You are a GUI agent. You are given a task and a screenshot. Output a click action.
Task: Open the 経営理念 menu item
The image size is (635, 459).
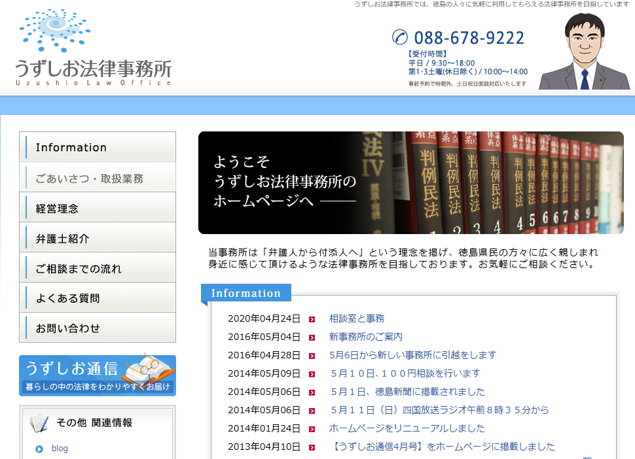pyautogui.click(x=98, y=209)
